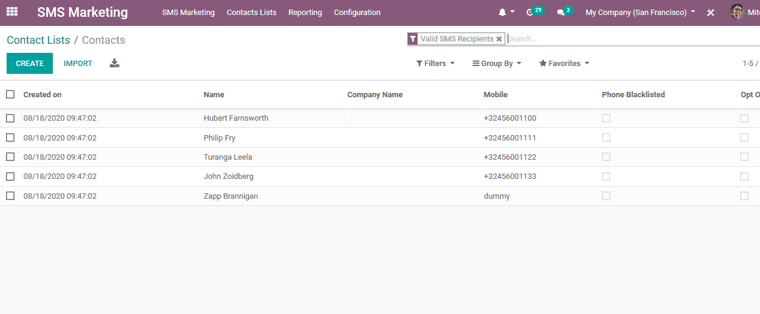Open the My Company (San Francisco) switcher

click(640, 12)
